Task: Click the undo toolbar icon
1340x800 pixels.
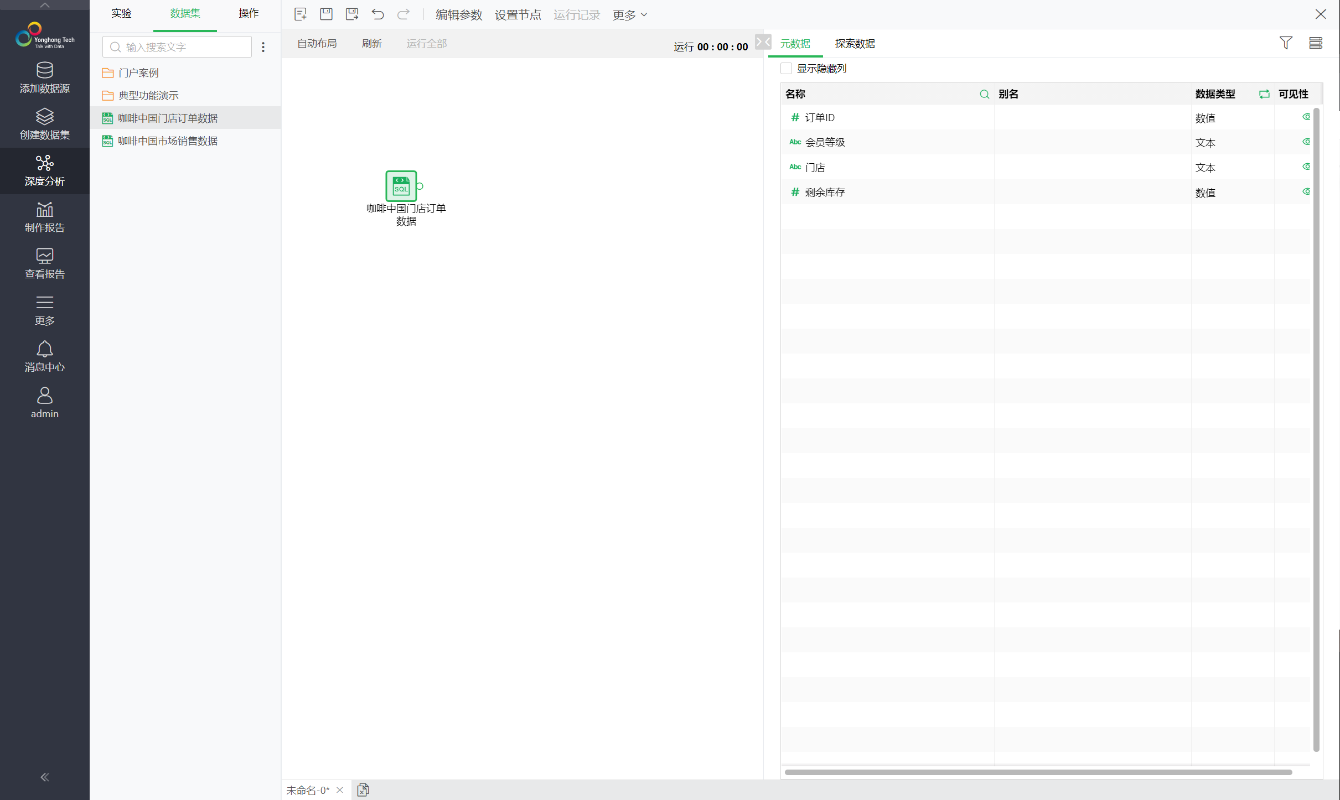Action: point(377,14)
